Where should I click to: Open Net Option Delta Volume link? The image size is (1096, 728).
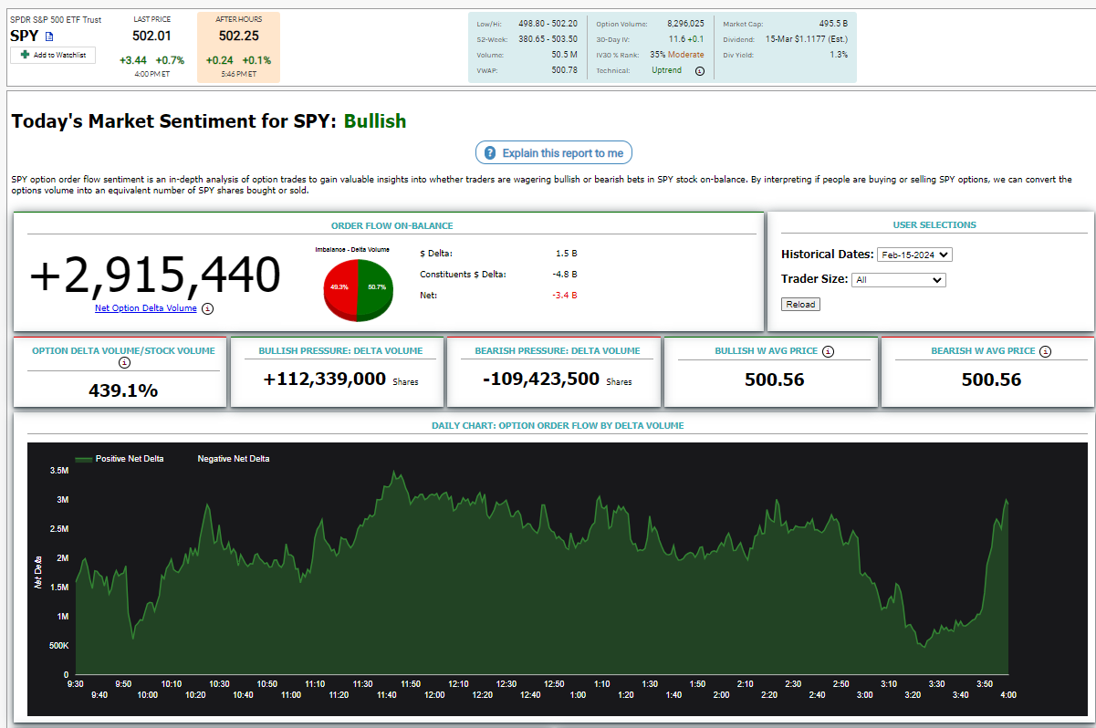(146, 308)
